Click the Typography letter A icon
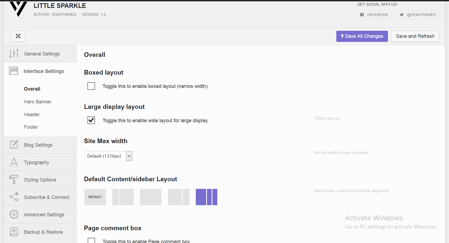449x243 pixels. point(14,162)
